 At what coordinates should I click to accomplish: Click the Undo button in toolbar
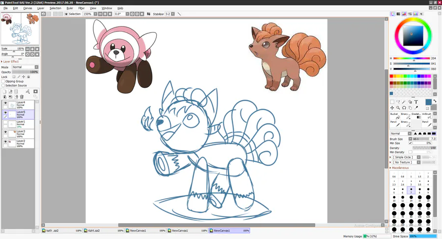coord(43,14)
